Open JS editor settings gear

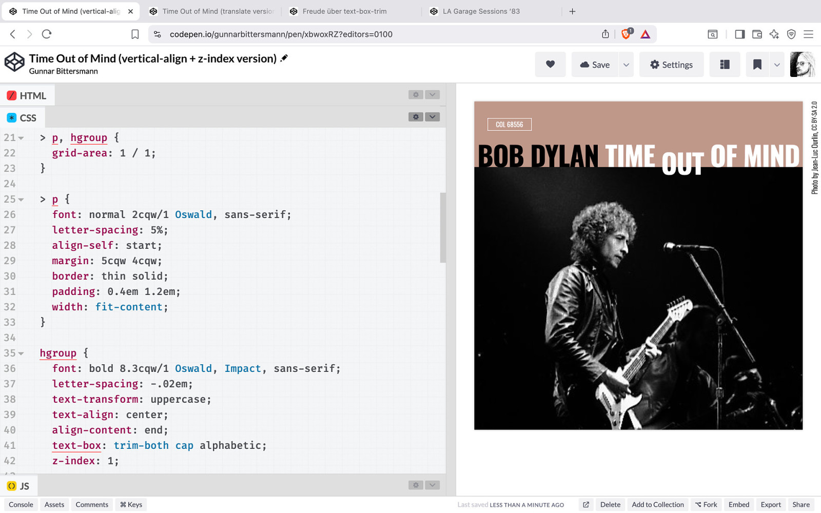[x=416, y=485]
